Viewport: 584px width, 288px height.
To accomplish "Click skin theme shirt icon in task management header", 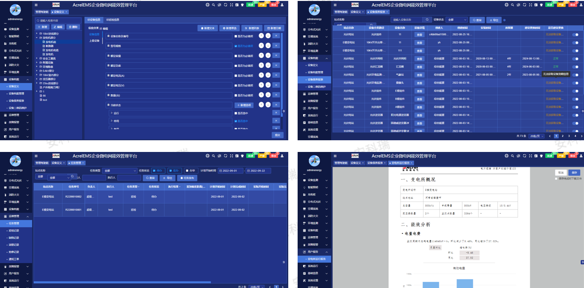I will [x=243, y=156].
